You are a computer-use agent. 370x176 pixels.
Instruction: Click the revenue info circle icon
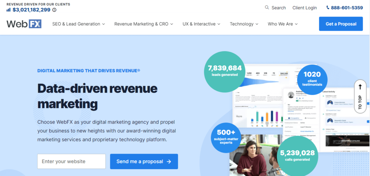(x=54, y=10)
